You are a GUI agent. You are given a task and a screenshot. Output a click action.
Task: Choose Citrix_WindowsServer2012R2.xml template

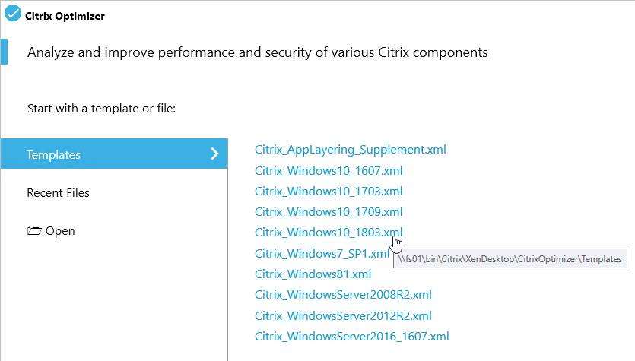coord(343,315)
